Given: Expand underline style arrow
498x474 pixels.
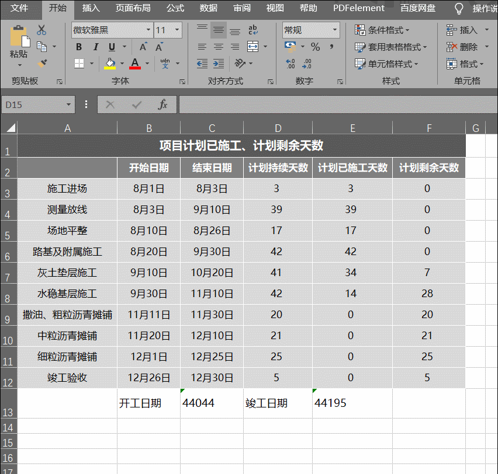Looking at the screenshot, I should click(x=124, y=47).
